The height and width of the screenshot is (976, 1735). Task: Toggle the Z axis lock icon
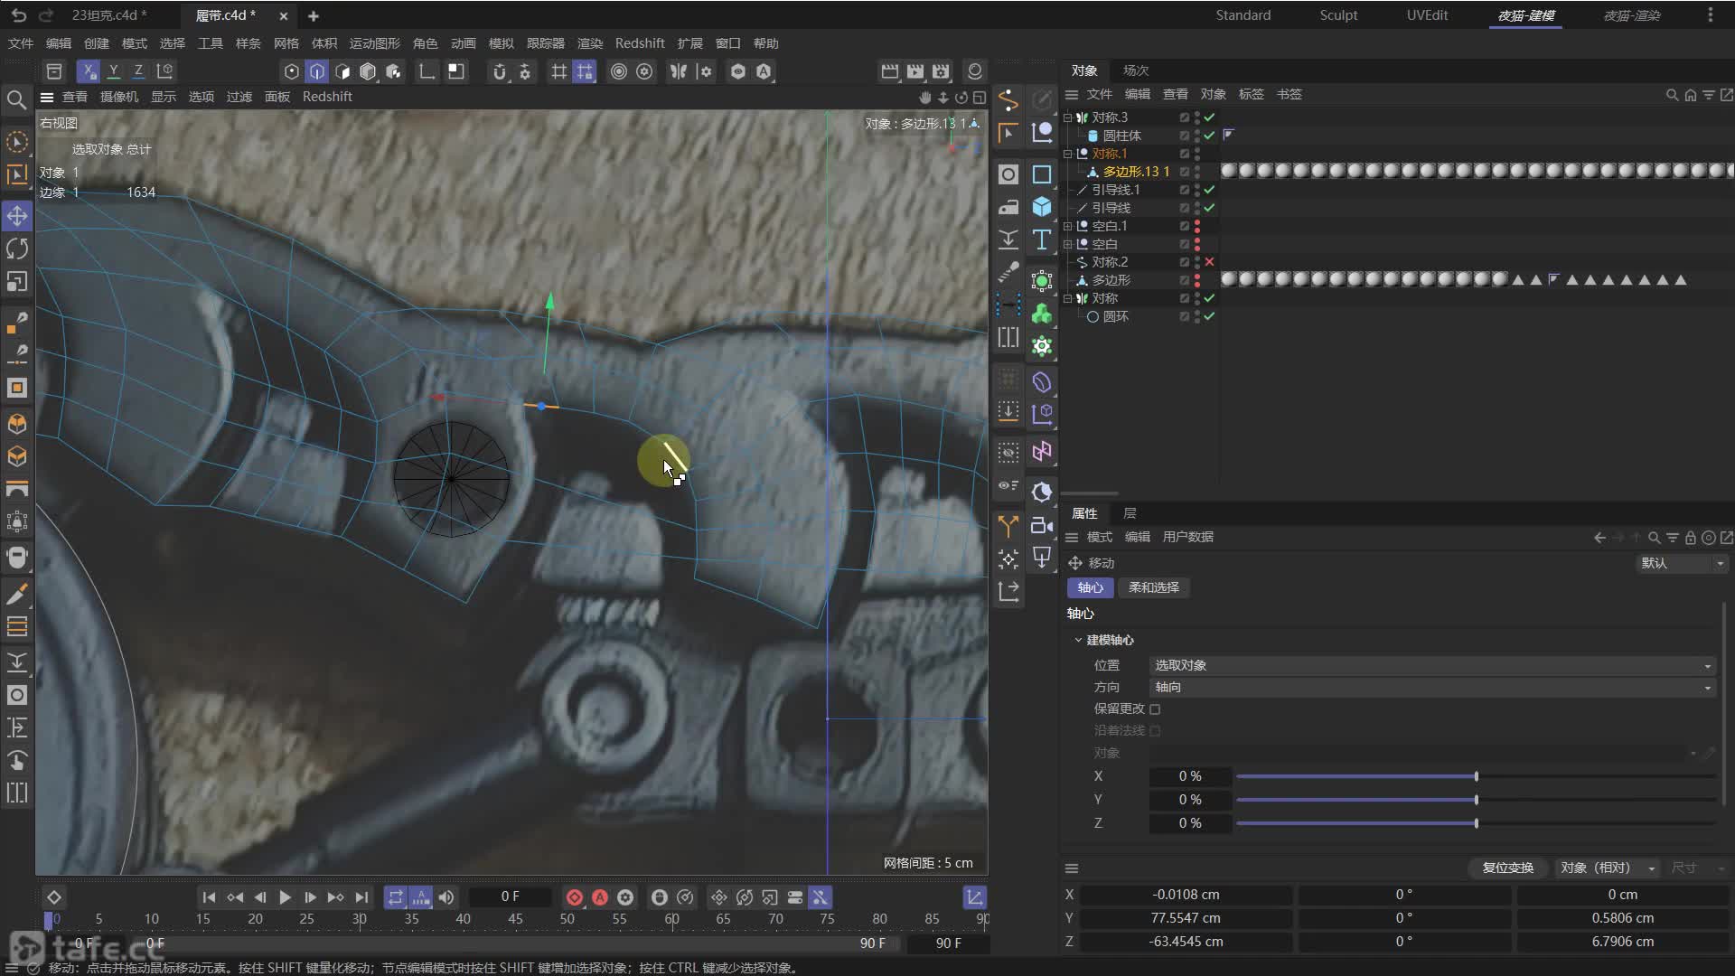click(138, 71)
